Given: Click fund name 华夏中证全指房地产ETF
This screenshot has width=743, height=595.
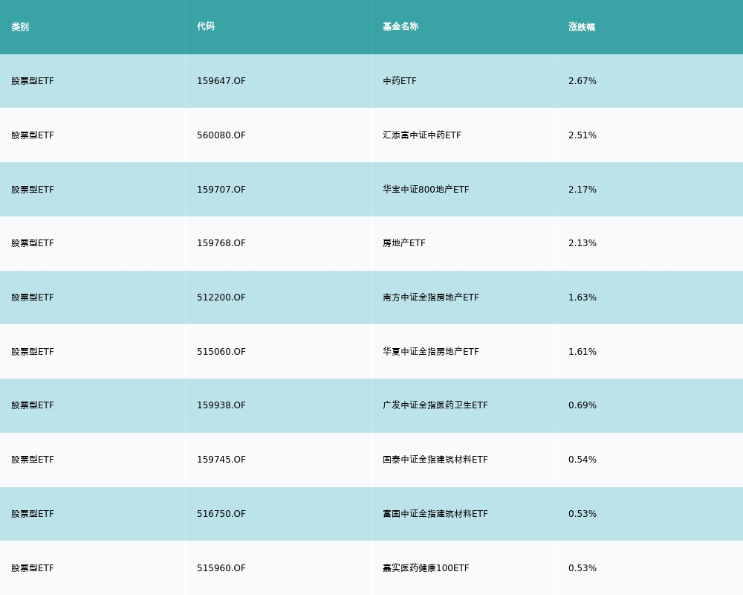Looking at the screenshot, I should click(x=431, y=352).
